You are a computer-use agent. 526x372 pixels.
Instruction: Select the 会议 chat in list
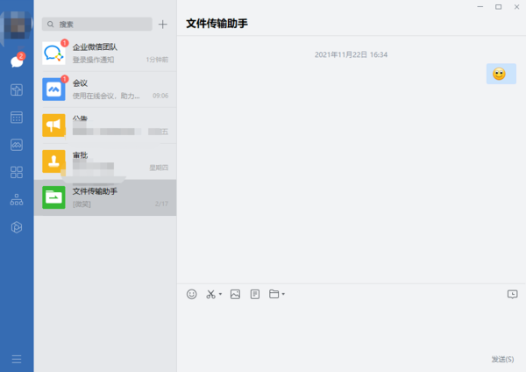coord(105,89)
